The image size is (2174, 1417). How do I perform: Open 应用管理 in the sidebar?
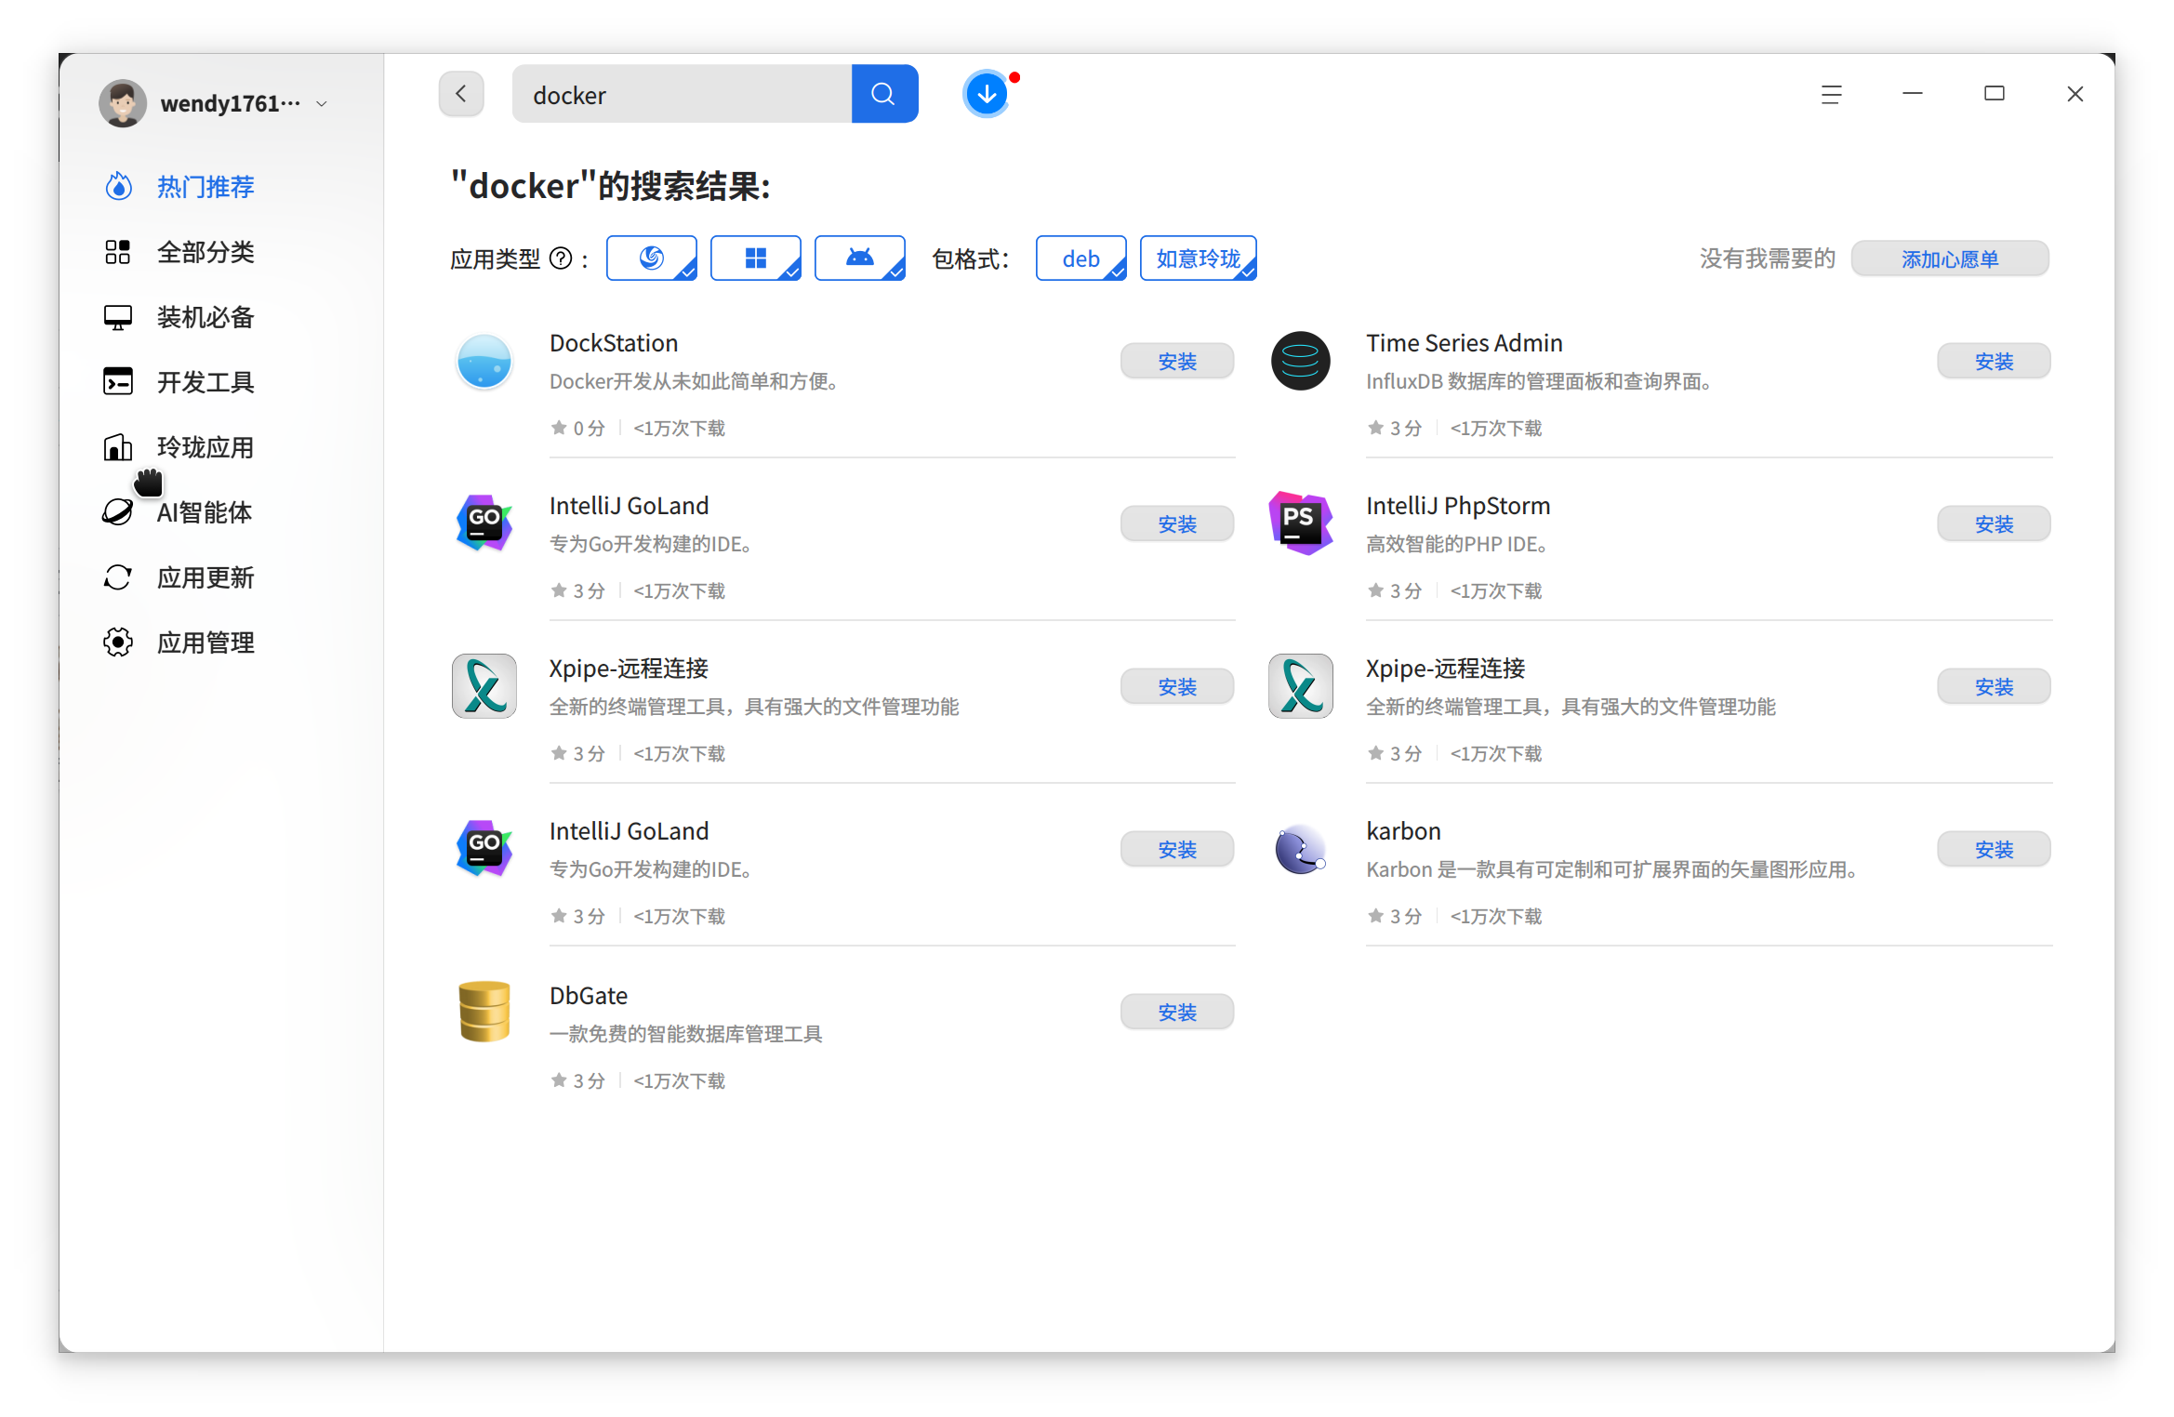(206, 642)
